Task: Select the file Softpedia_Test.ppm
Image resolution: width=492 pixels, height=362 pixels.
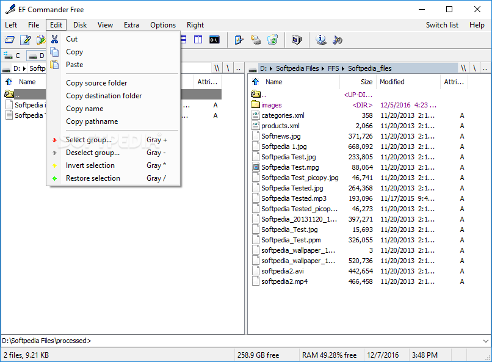Action: (x=291, y=240)
